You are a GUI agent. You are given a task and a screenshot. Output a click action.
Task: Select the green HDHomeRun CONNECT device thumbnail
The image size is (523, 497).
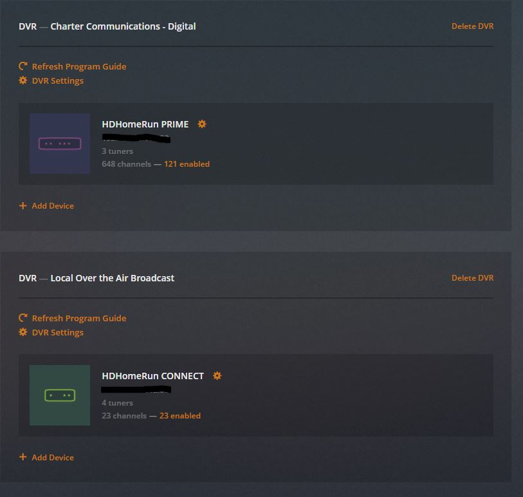tap(60, 395)
